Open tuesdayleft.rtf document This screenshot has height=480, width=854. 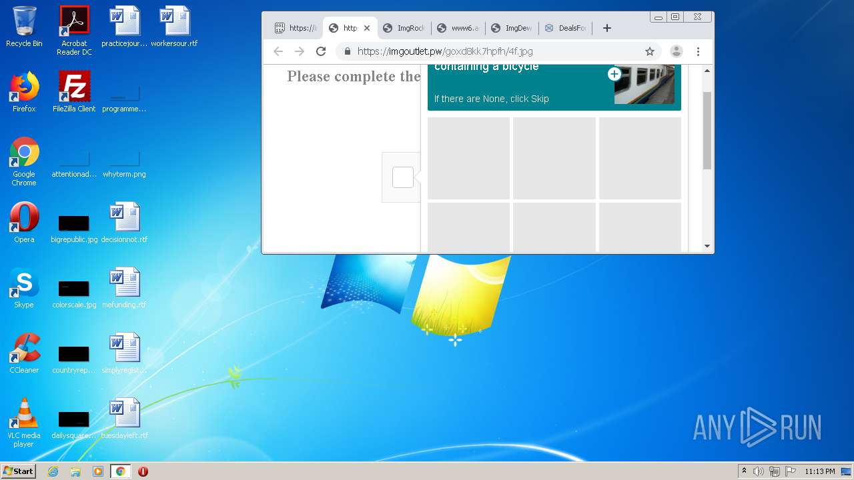(124, 419)
